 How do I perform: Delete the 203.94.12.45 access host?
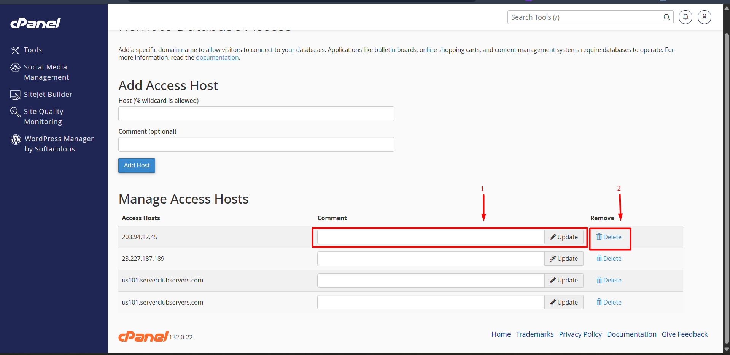[x=609, y=237]
